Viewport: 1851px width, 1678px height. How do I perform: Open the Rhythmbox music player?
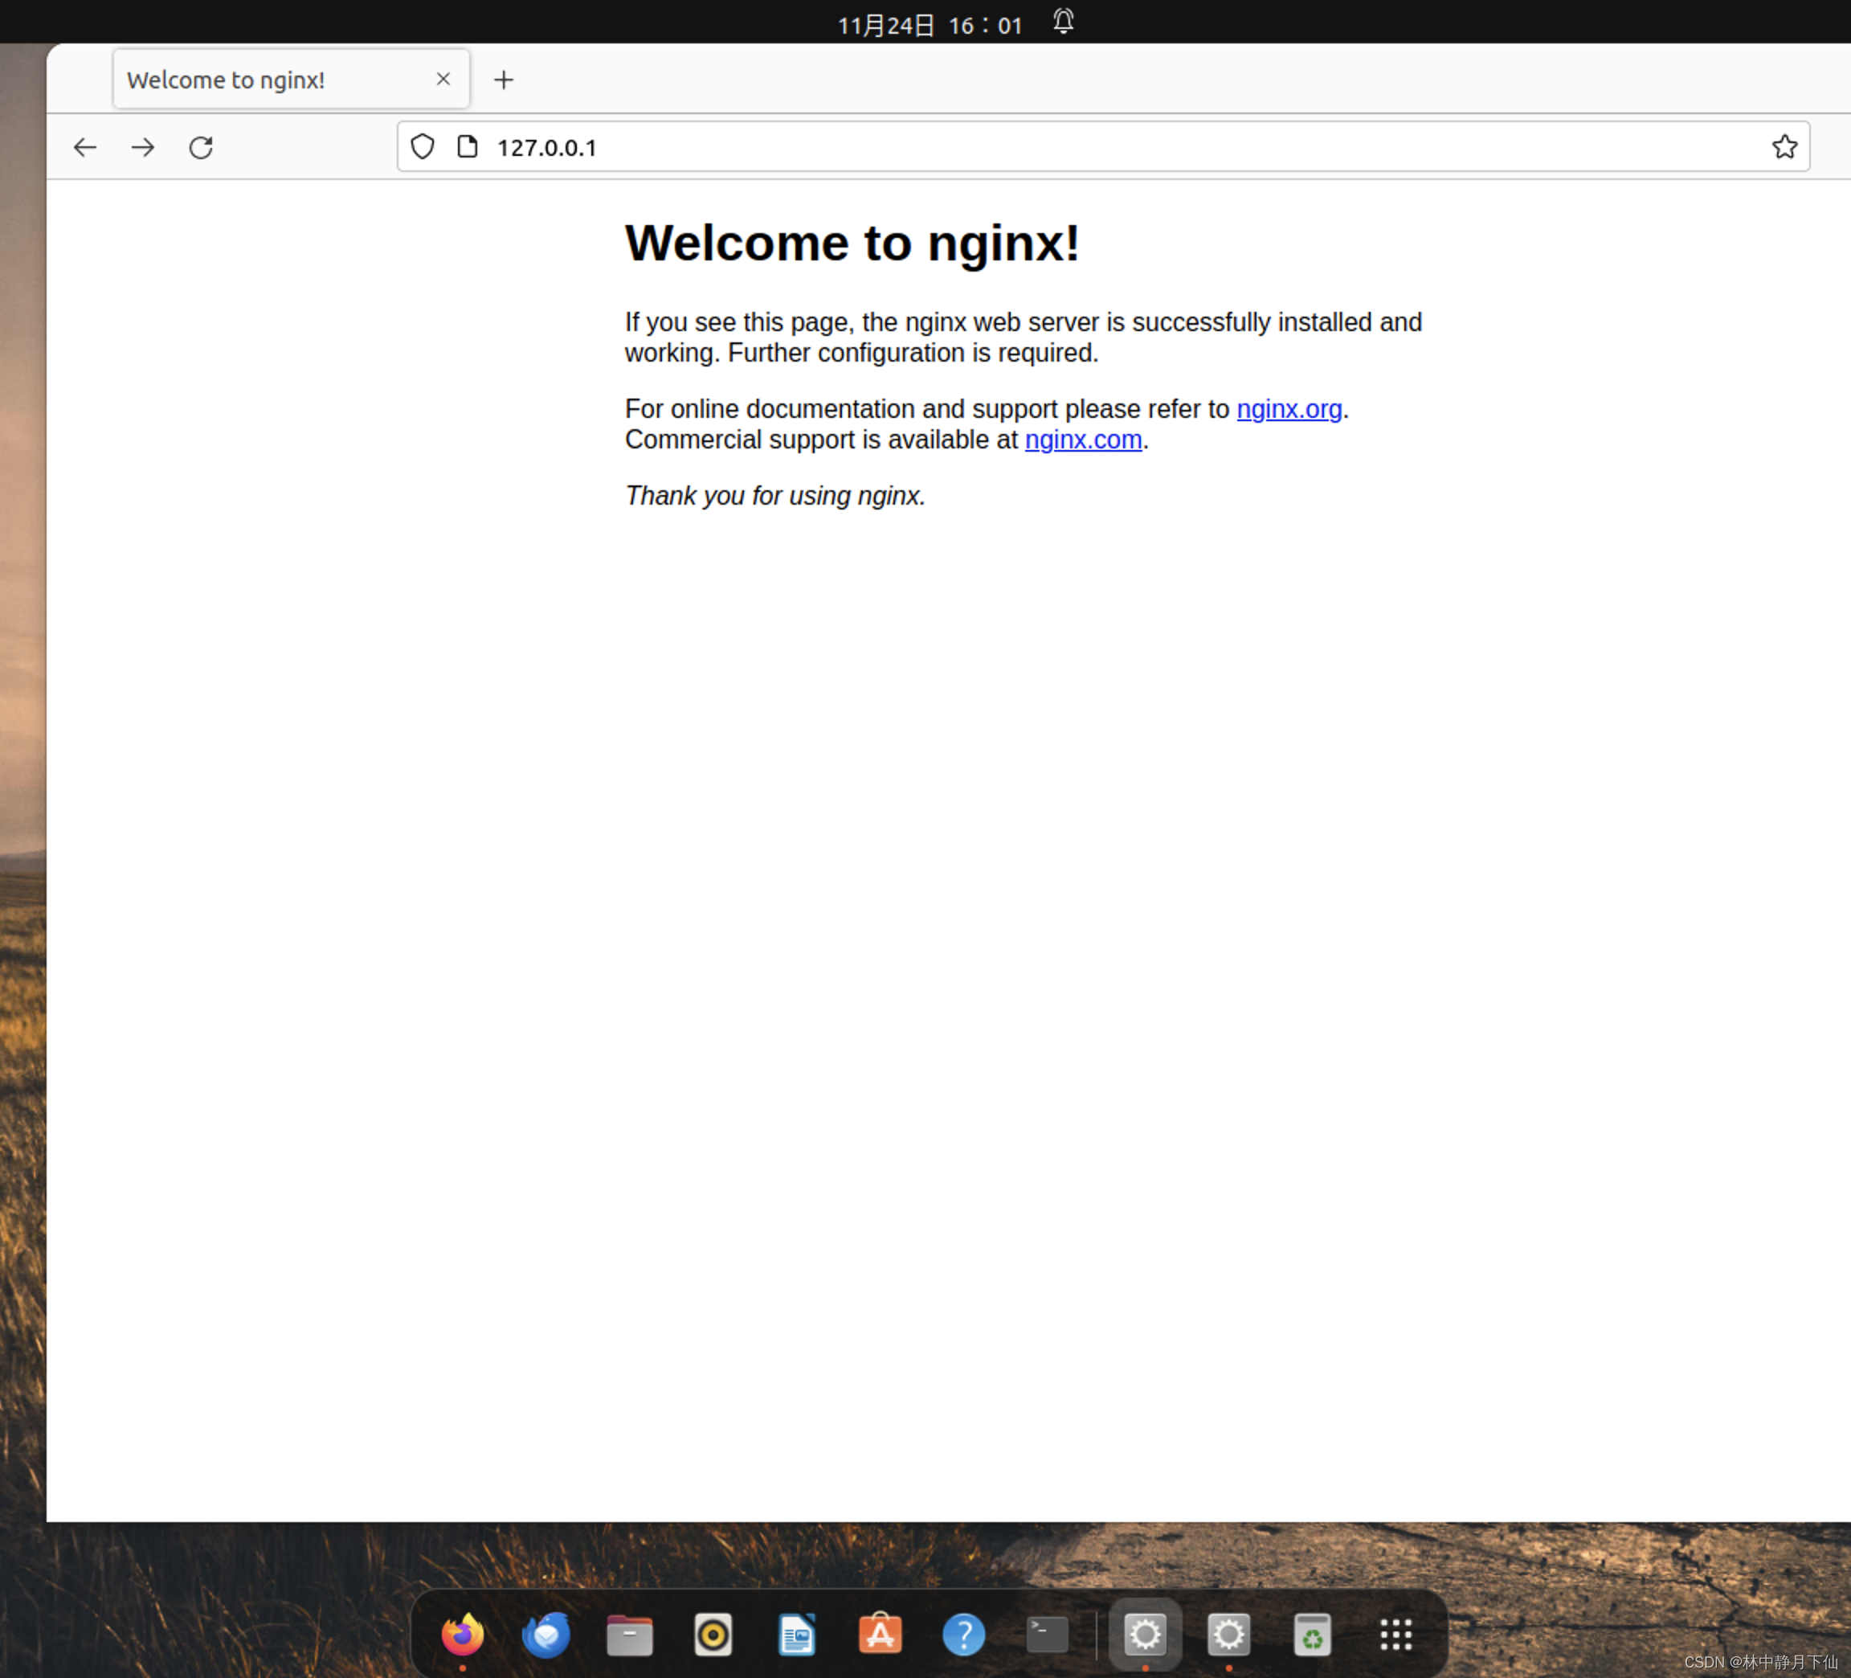(x=713, y=1635)
